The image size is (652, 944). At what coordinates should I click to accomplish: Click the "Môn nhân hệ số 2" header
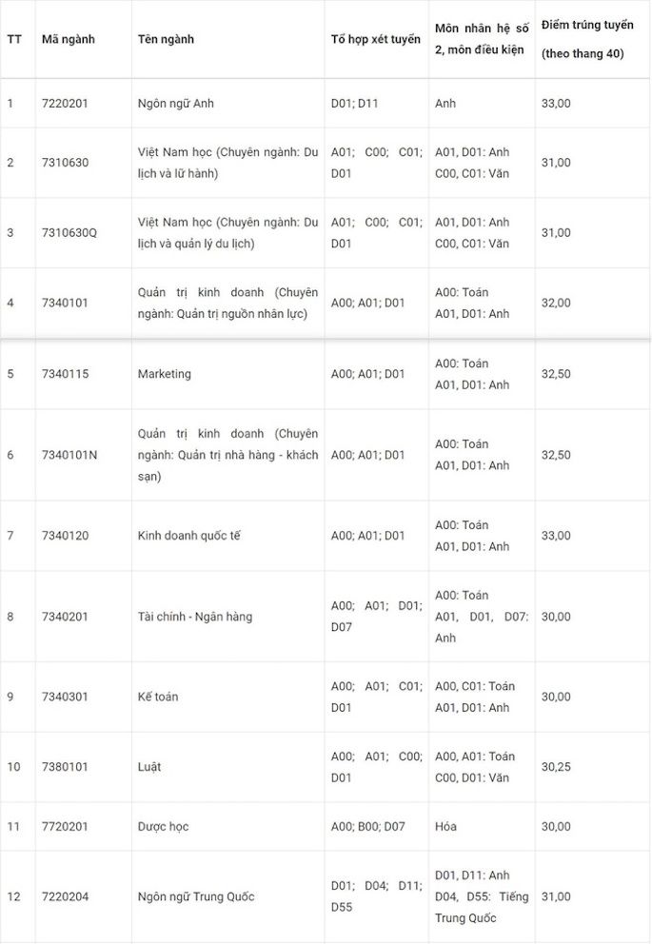(x=481, y=39)
